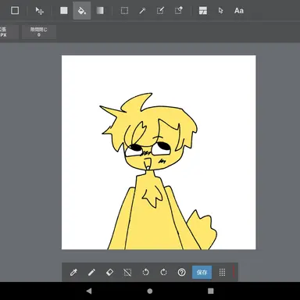
Task: Undo the last action
Action: 145,273
